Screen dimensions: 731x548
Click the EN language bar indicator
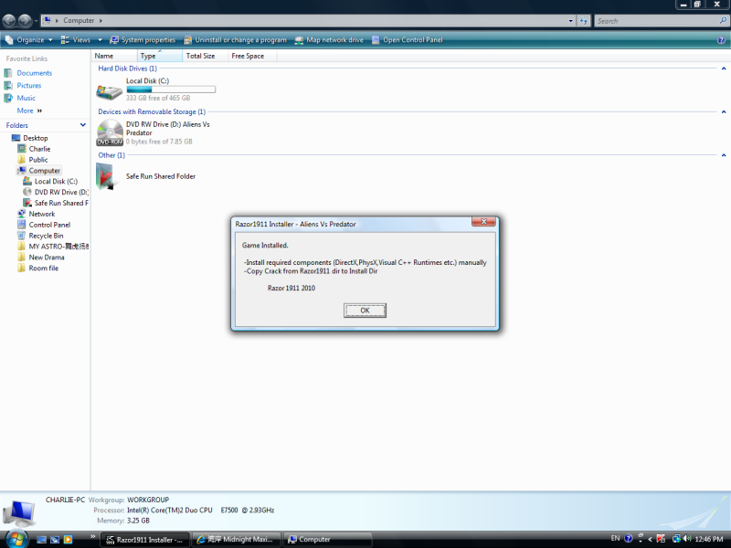click(x=615, y=538)
